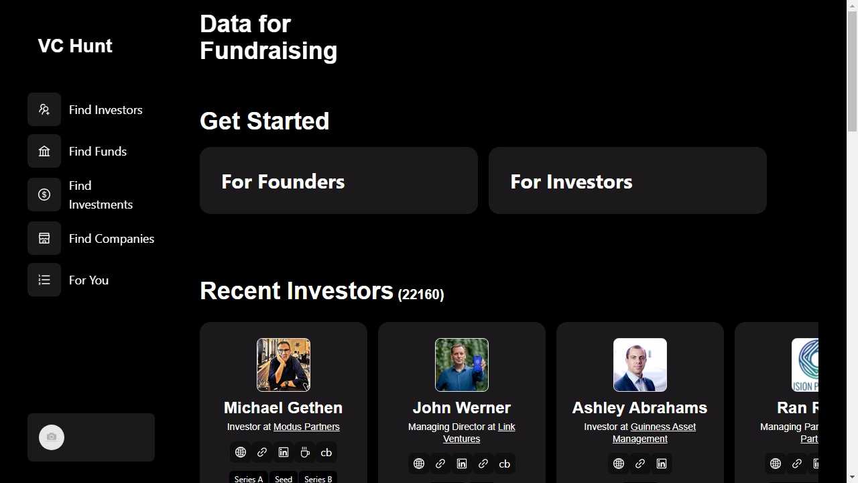
Task: Click the link icon on Ashley Abrahams' card
Action: (x=640, y=464)
